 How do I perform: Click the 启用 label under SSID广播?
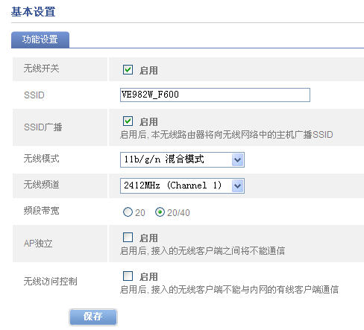tap(148, 122)
